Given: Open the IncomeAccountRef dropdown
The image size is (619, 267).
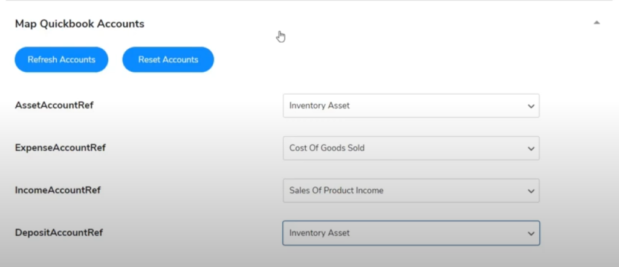Looking at the screenshot, I should coord(410,190).
